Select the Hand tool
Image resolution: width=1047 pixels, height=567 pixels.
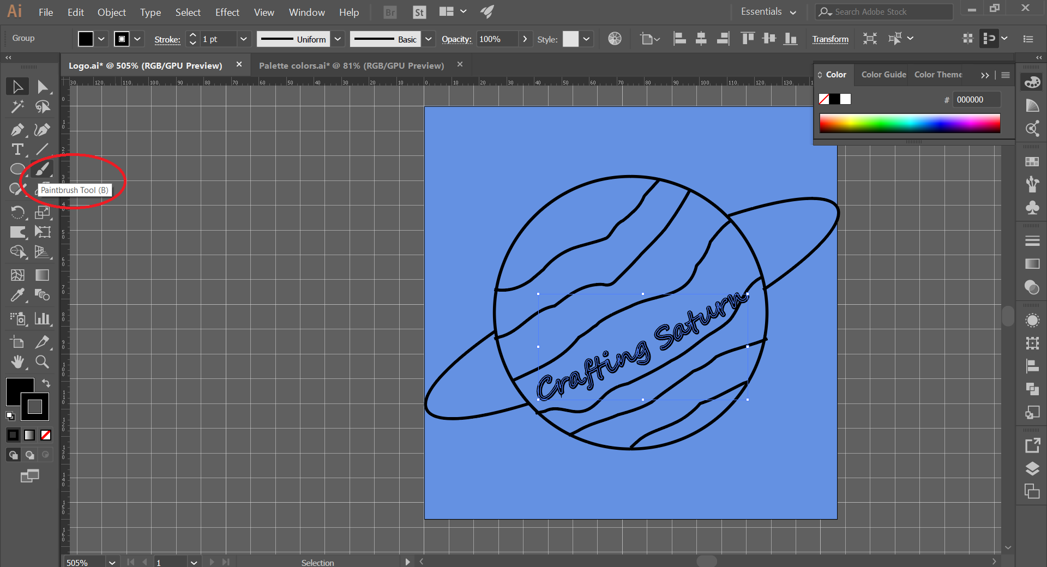[17, 361]
